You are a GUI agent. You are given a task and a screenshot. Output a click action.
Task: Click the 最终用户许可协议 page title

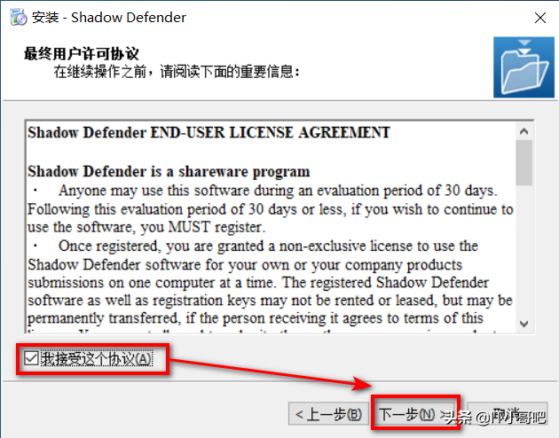point(82,54)
